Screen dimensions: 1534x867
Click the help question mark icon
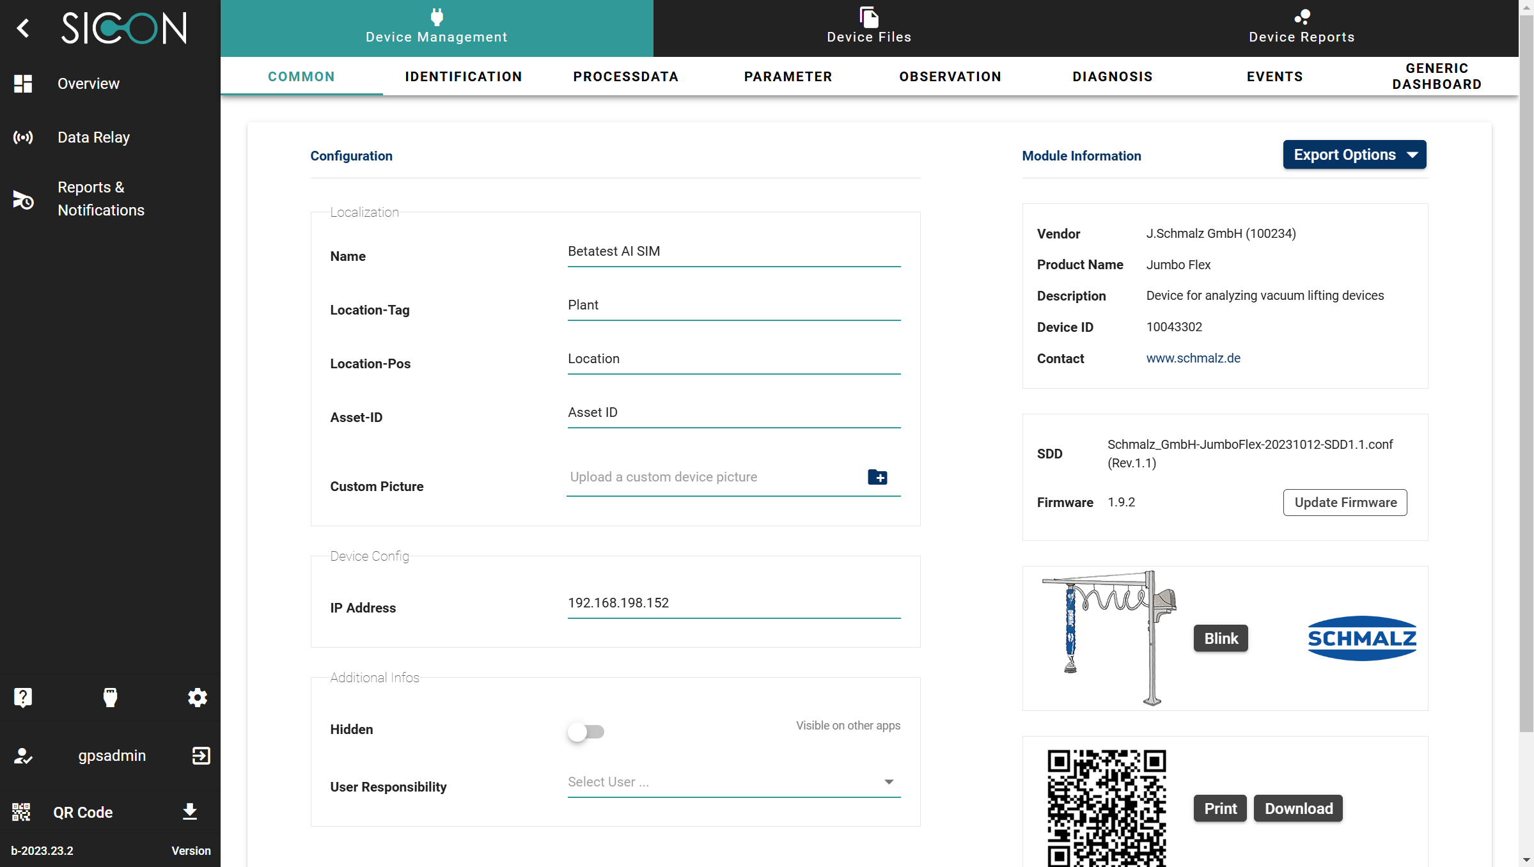coord(23,697)
